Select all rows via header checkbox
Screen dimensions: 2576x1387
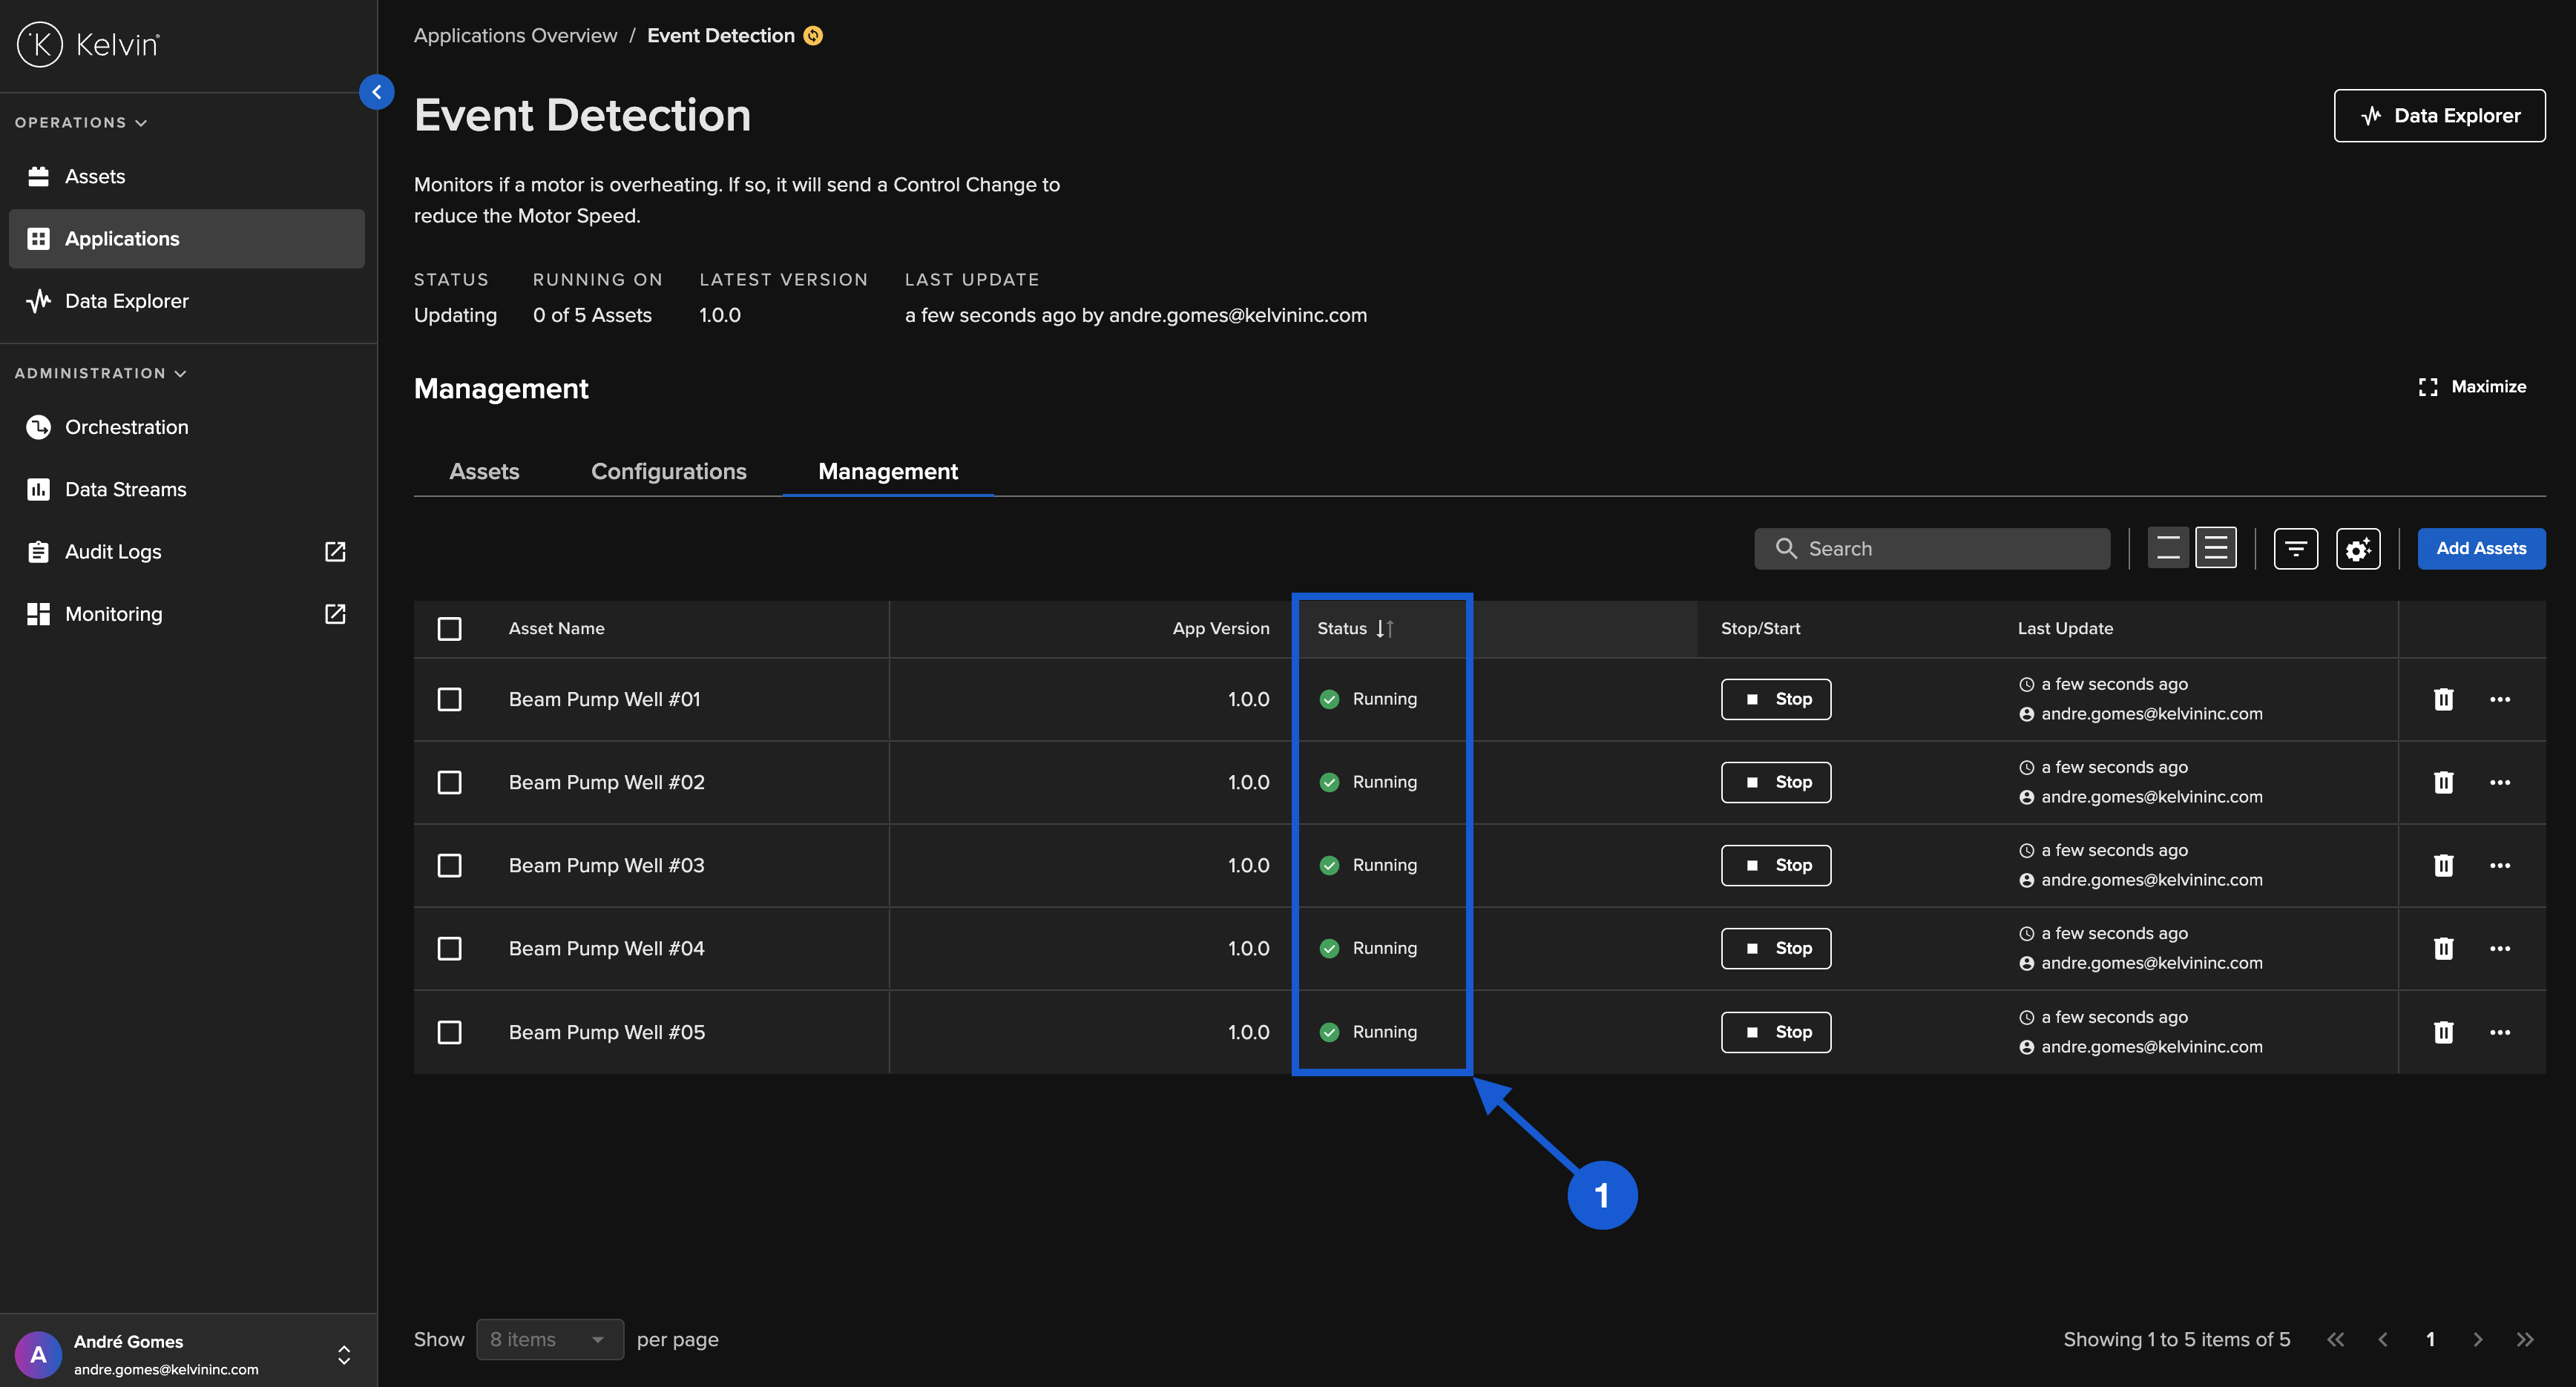449,629
